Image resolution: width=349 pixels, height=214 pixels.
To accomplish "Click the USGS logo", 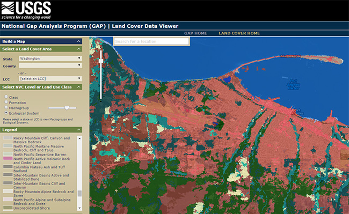I will click(26, 10).
